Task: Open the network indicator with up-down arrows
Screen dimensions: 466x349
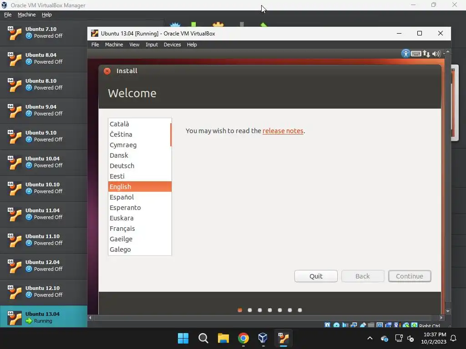Action: coord(426,54)
